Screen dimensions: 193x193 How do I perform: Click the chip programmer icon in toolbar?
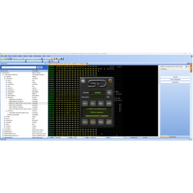(61, 59)
